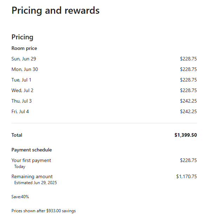Click the "Save:40%" discount text

click(20, 197)
